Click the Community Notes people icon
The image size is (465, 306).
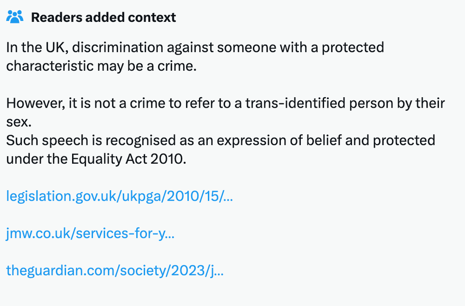(15, 18)
